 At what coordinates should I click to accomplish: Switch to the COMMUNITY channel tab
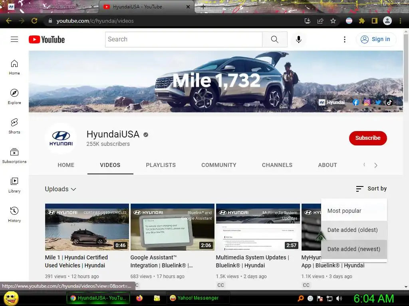coord(218,165)
